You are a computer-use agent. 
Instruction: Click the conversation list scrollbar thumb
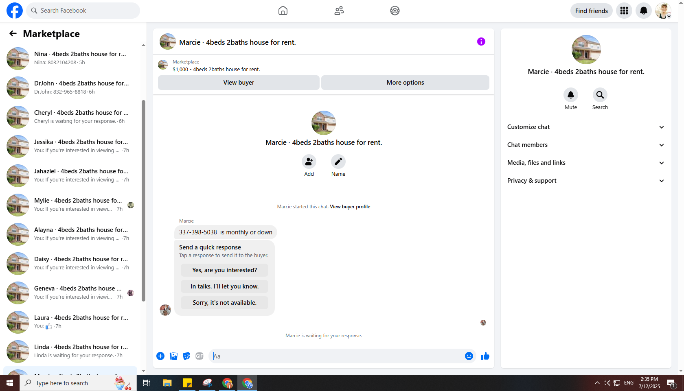coord(143,201)
